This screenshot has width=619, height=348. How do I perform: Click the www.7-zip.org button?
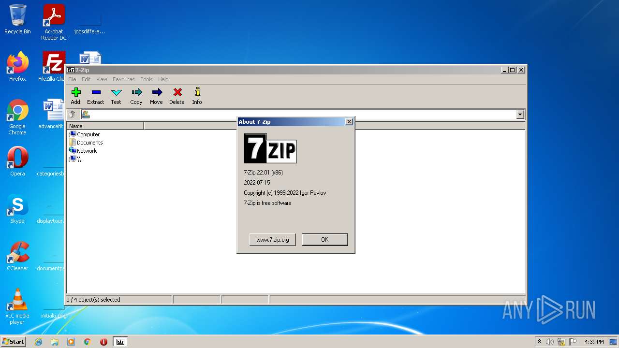pyautogui.click(x=272, y=239)
